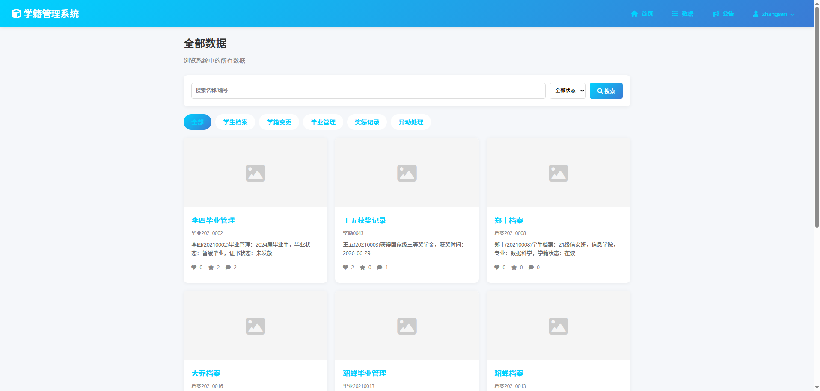This screenshot has height=391, width=820.
Task: Open comments icon on 王五获奖记录 card
Action: (380, 268)
